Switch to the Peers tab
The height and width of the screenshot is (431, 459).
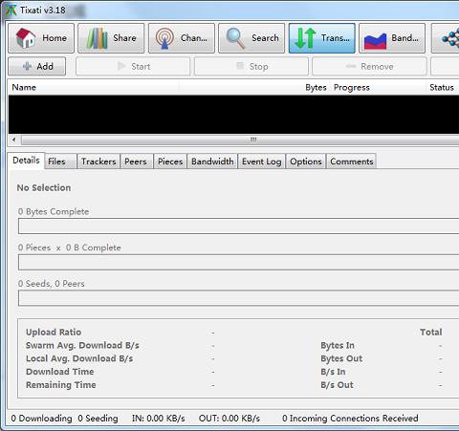pos(136,162)
